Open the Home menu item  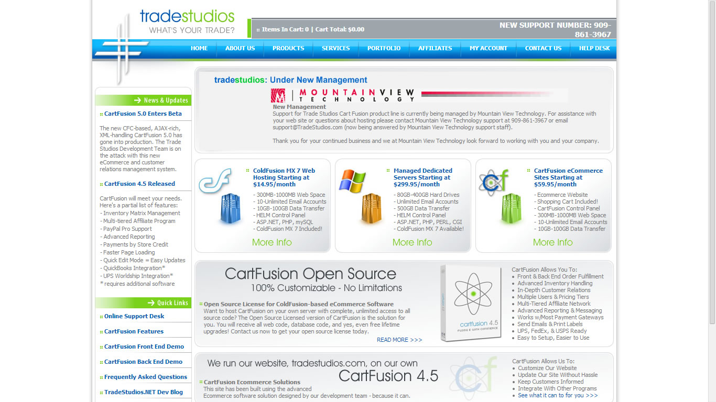coord(199,48)
